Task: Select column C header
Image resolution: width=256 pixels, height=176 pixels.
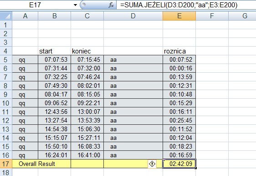Action: tap(87, 16)
